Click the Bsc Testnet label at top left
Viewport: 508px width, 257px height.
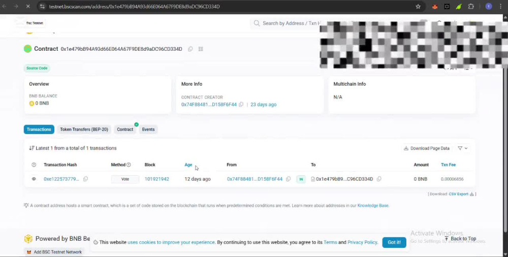coord(35,23)
